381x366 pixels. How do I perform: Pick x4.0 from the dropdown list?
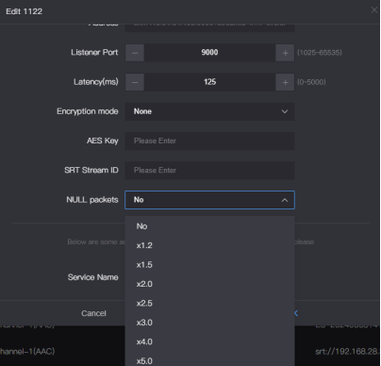coord(209,341)
